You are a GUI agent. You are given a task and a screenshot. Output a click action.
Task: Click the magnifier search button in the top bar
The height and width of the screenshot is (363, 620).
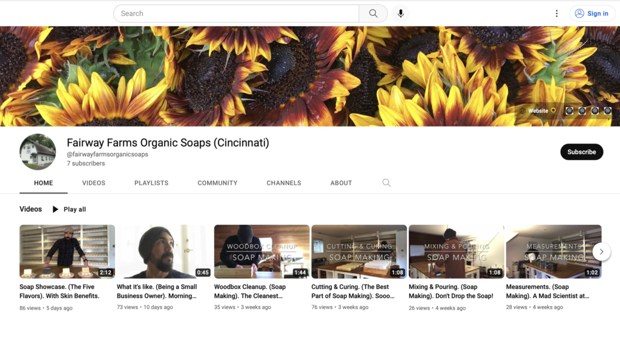373,13
